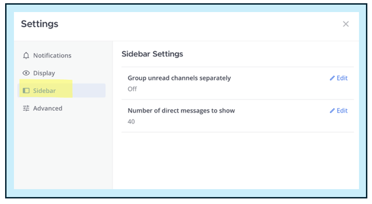Click the pencil icon for direct messages count
The width and height of the screenshot is (372, 204).
coord(332,111)
